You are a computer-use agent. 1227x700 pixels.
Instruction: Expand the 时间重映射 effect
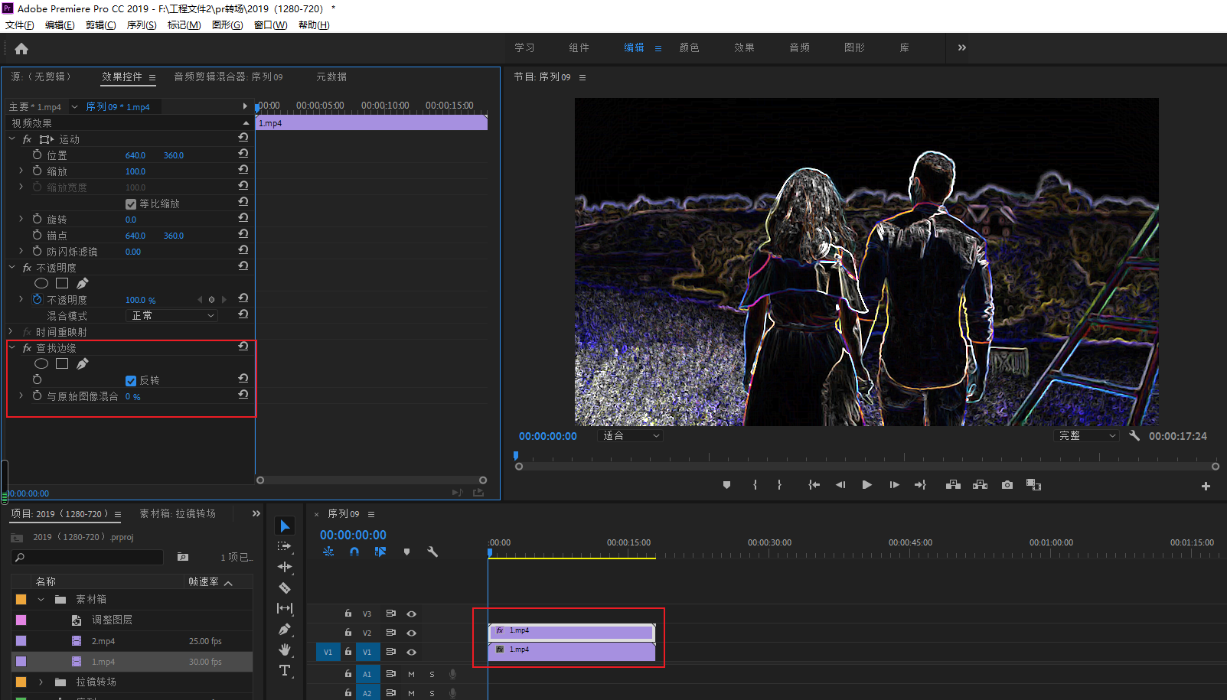[11, 332]
